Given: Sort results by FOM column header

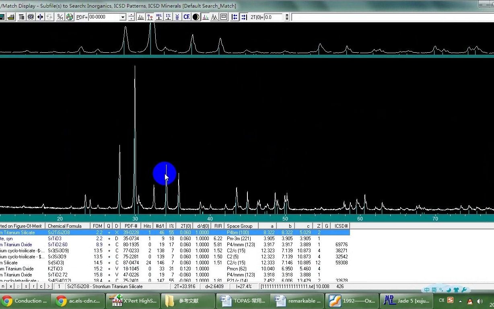Looking at the screenshot, I should pyautogui.click(x=97, y=226).
